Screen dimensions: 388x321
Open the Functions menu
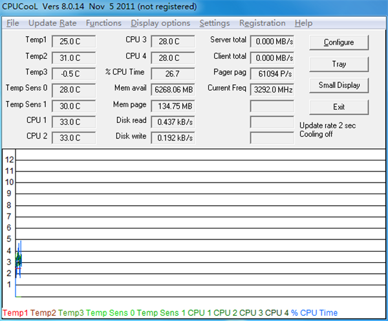(x=103, y=23)
